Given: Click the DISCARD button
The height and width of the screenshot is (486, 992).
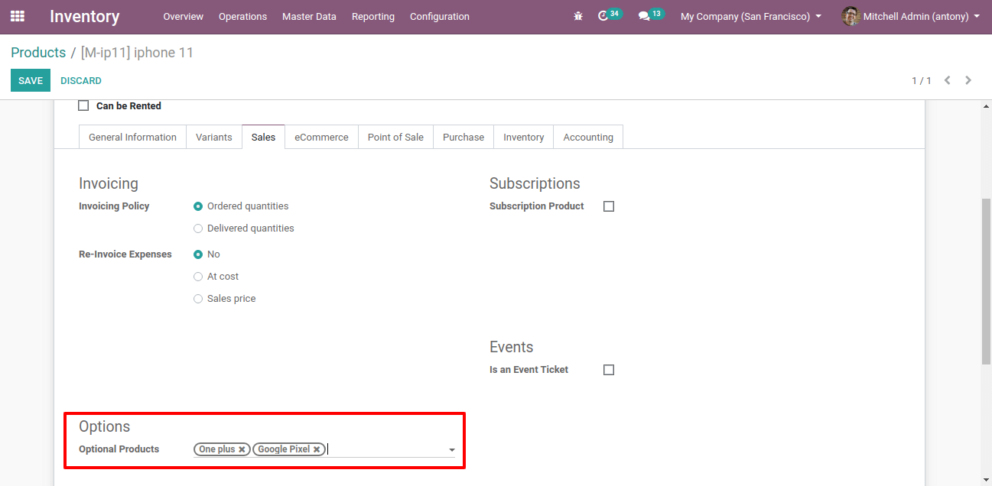Looking at the screenshot, I should pyautogui.click(x=81, y=80).
